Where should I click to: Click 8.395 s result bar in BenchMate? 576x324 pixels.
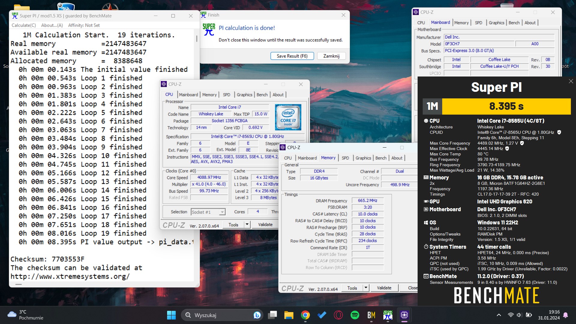click(506, 106)
